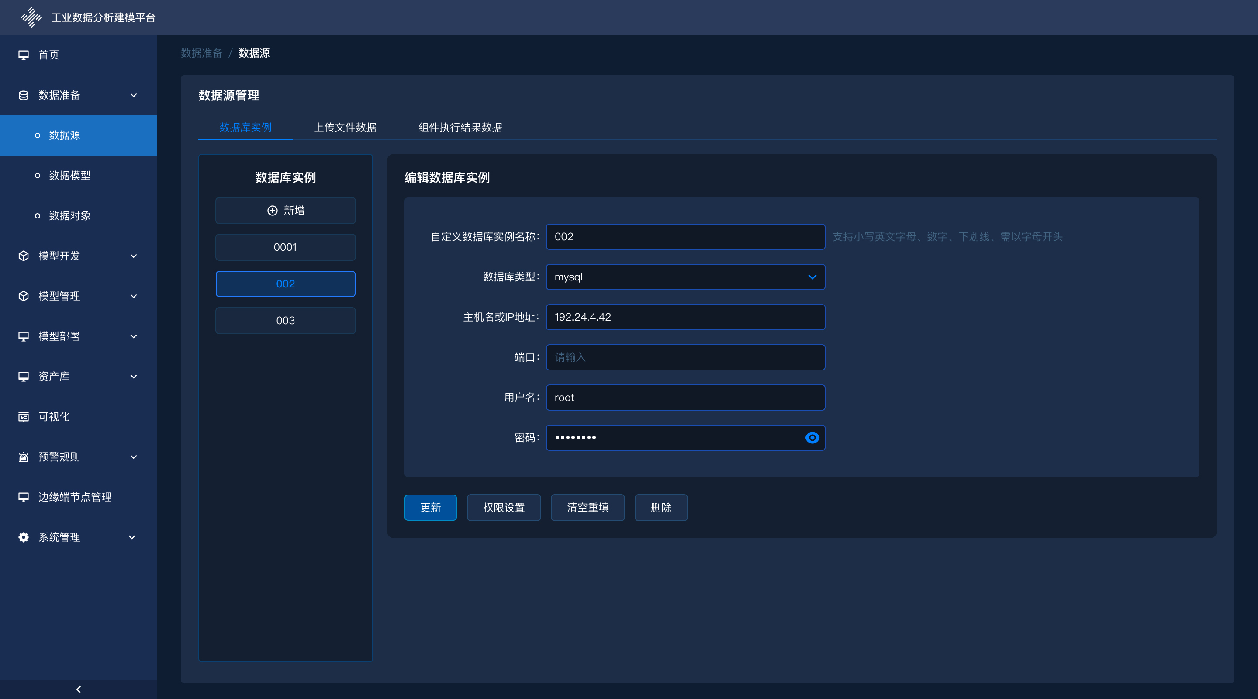Click the 编辑数据库实例 heading

447,177
